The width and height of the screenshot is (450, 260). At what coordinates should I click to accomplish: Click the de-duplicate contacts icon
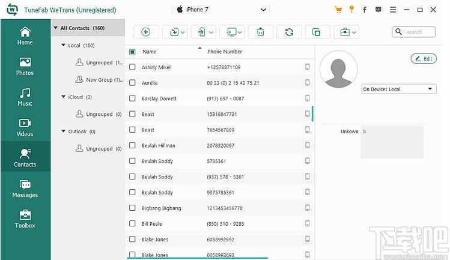[x=316, y=32]
